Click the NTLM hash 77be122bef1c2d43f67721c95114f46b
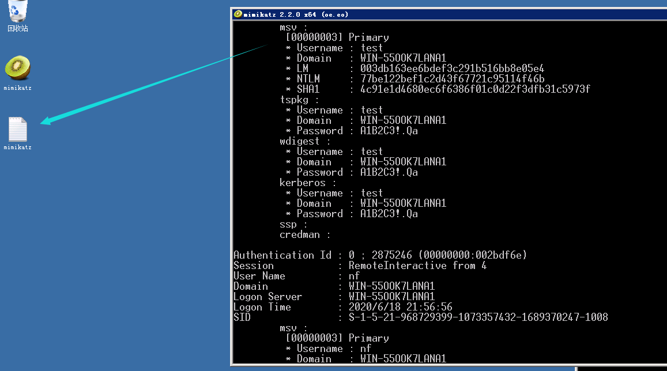Image resolution: width=667 pixels, height=371 pixels. [x=452, y=78]
